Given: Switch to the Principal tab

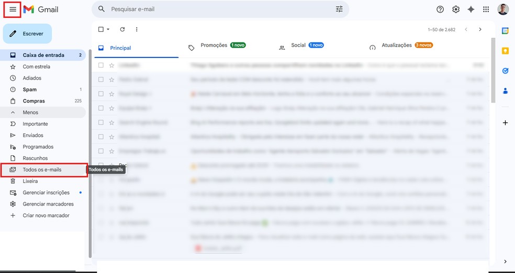Looking at the screenshot, I should click(136, 48).
